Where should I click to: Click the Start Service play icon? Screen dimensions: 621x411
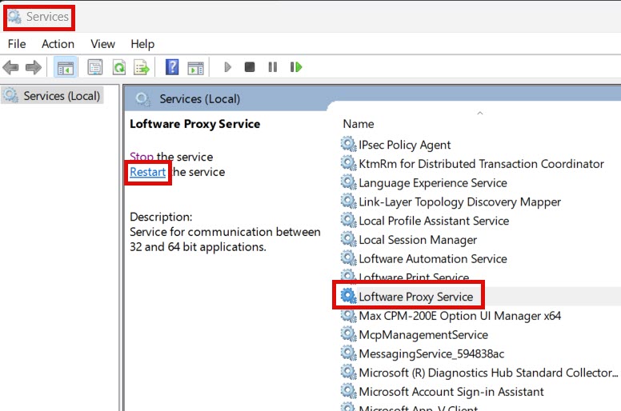(x=227, y=67)
